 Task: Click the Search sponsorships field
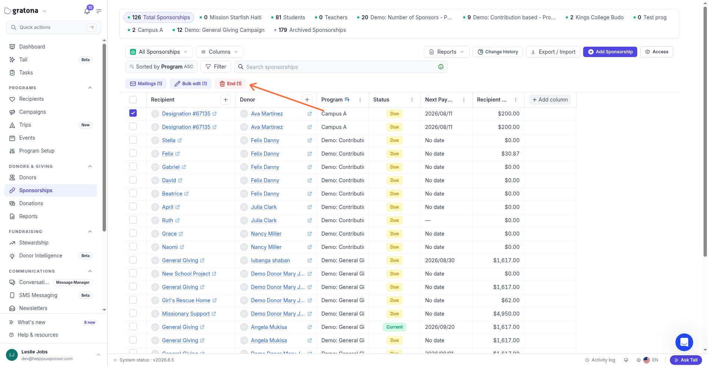[x=341, y=67]
